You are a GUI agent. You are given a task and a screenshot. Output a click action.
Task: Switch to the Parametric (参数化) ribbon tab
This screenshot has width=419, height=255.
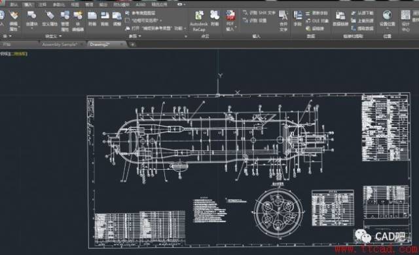click(58, 5)
